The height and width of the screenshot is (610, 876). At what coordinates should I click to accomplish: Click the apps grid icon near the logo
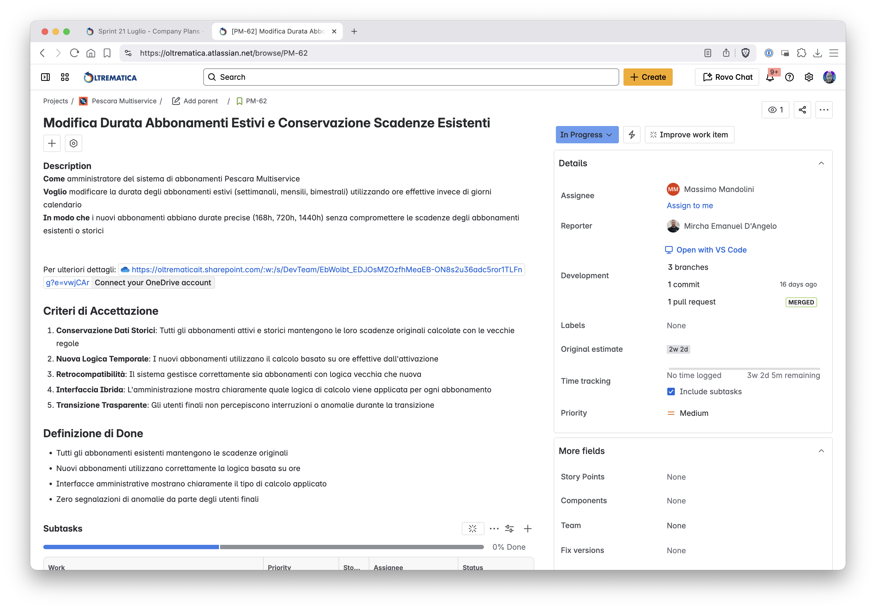[x=64, y=77]
